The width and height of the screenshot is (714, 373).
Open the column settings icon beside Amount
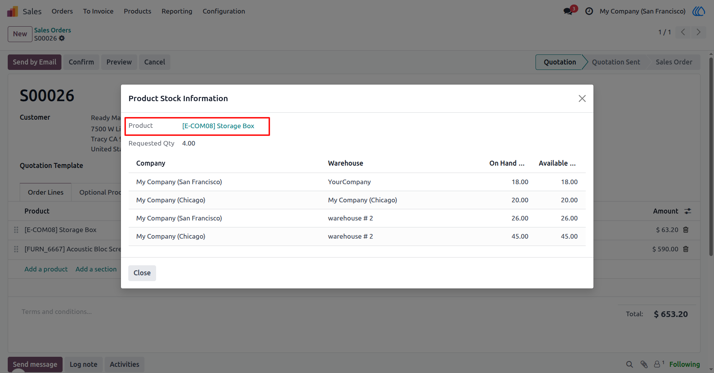[x=688, y=211]
